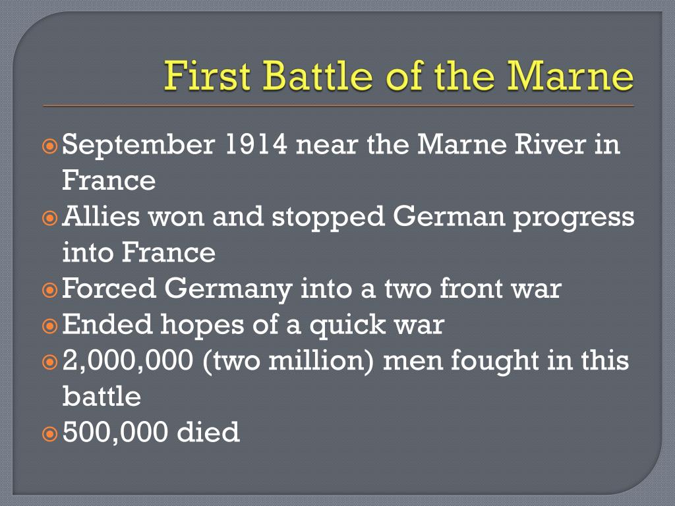Click the bullet icon beside 2,000,000
Viewport: 675px width, 506px height.
pos(50,362)
